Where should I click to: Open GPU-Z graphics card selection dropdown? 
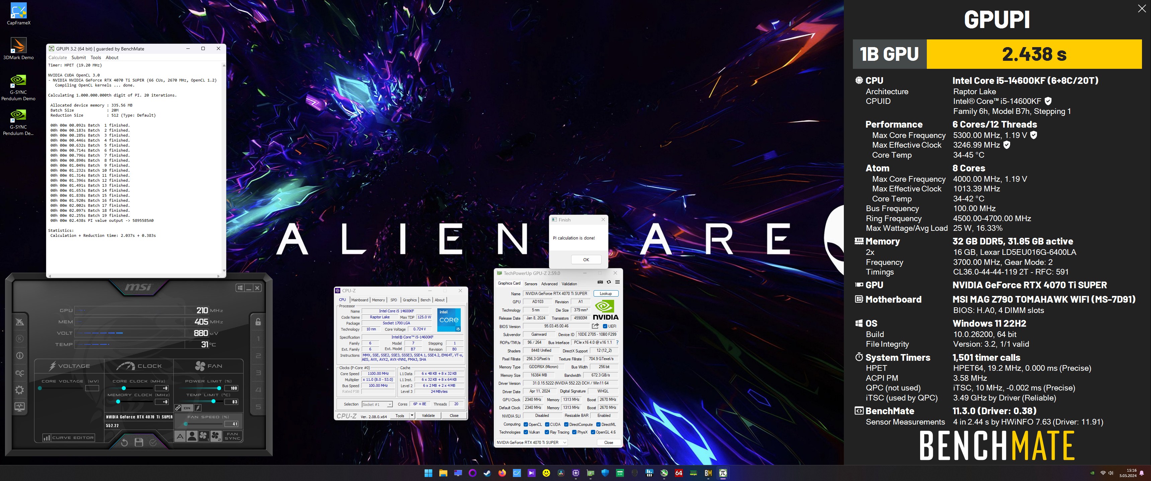tap(531, 442)
